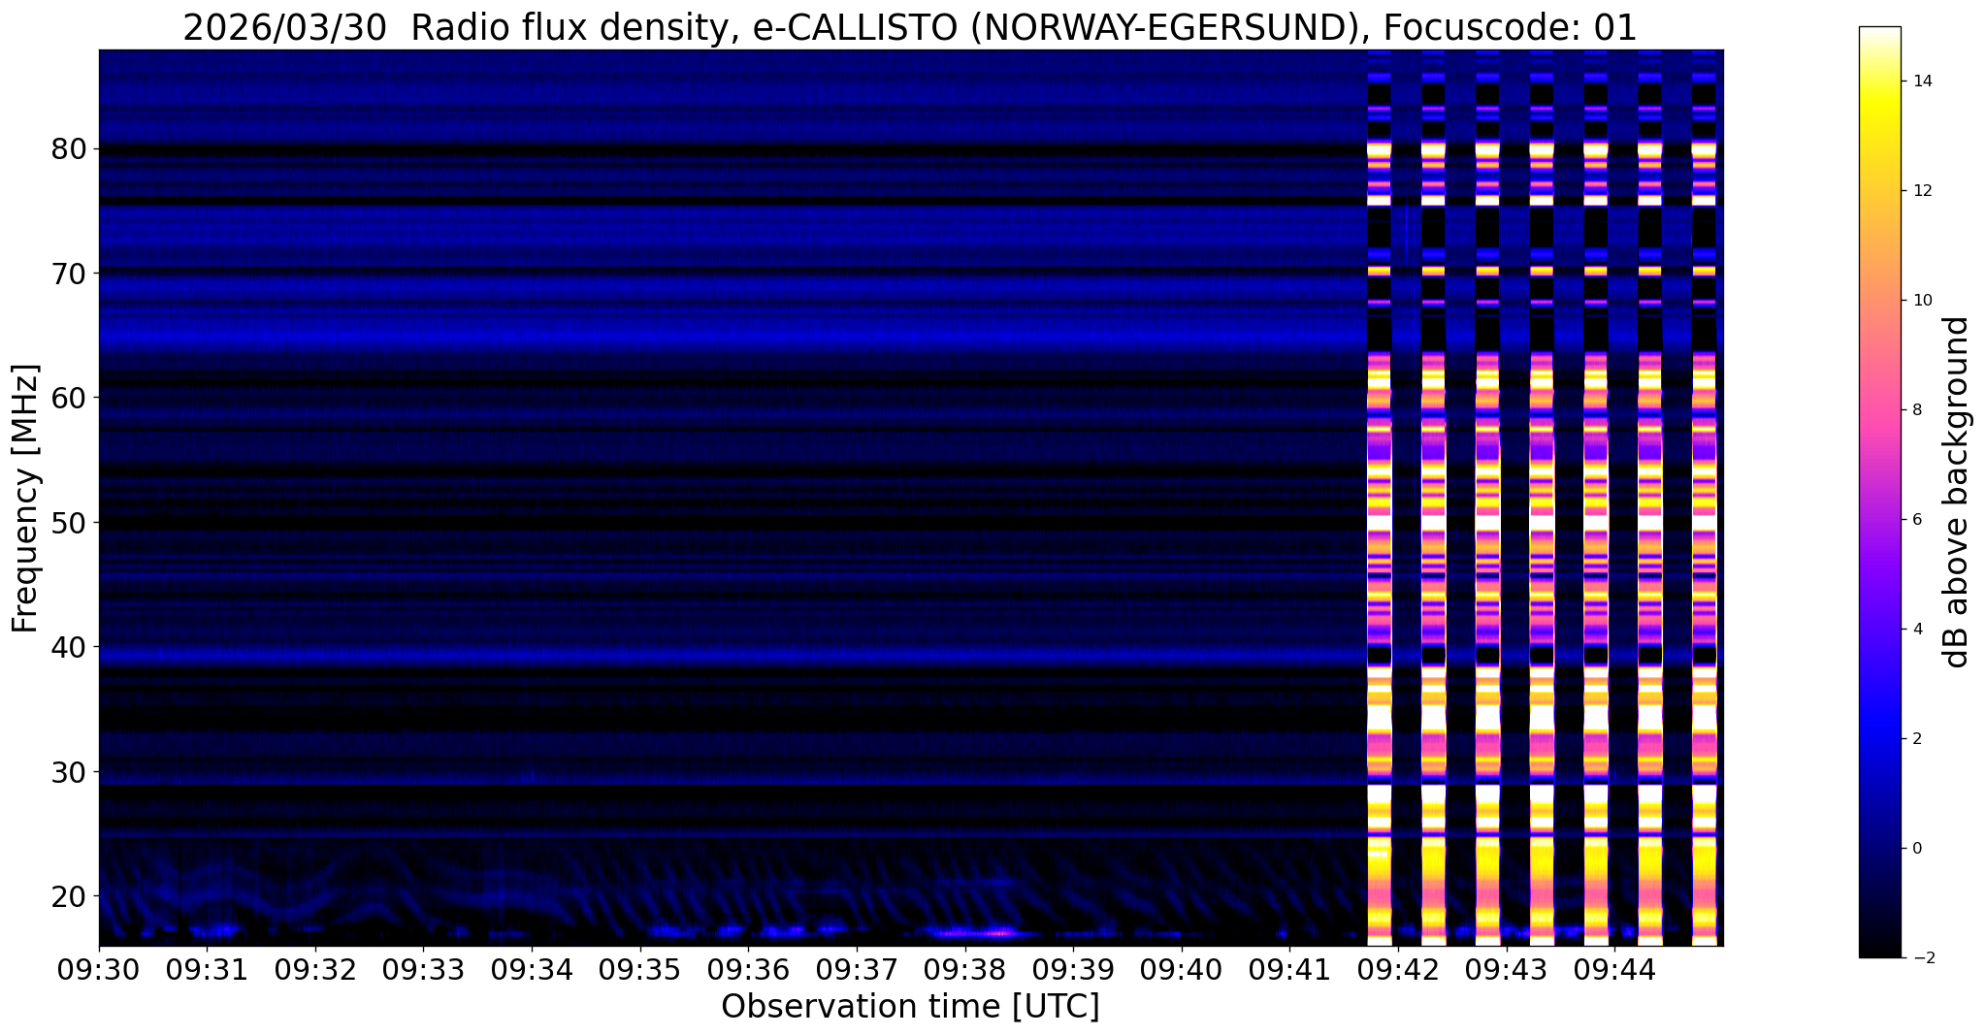Click the 09:42 time tick label
Screen dimensions: 1986x1035
1397,970
